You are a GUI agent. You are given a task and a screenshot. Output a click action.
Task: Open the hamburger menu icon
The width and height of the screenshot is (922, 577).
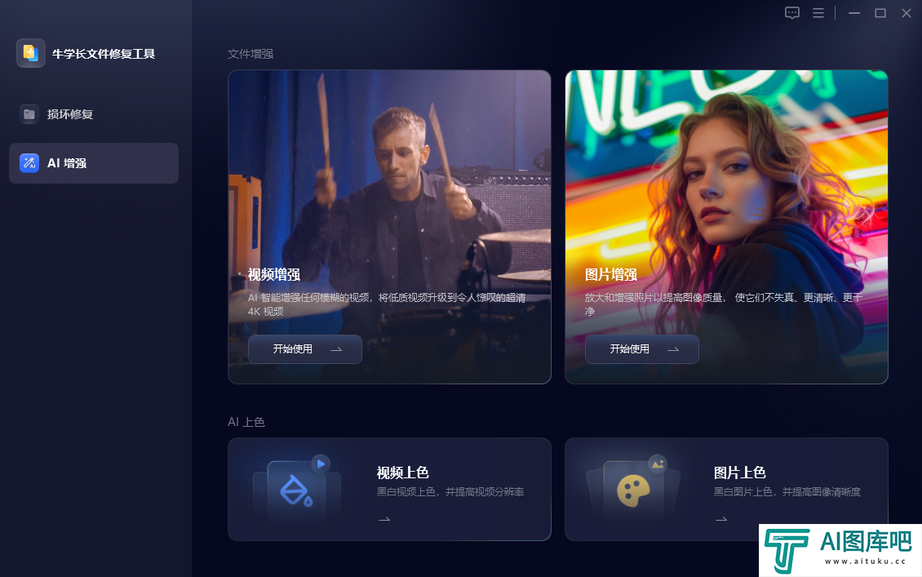point(818,13)
